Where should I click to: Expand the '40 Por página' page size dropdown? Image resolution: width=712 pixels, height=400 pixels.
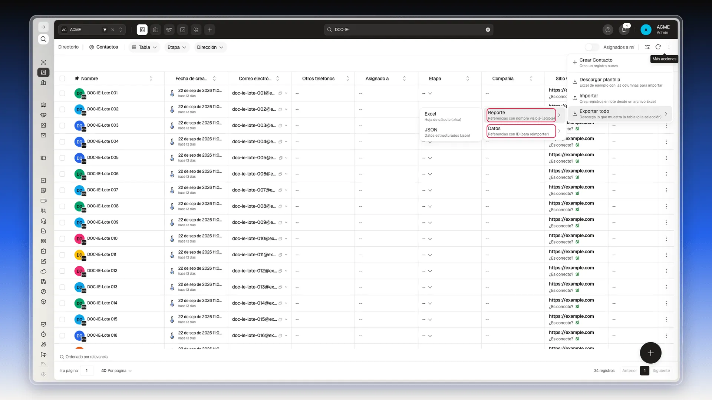click(116, 371)
